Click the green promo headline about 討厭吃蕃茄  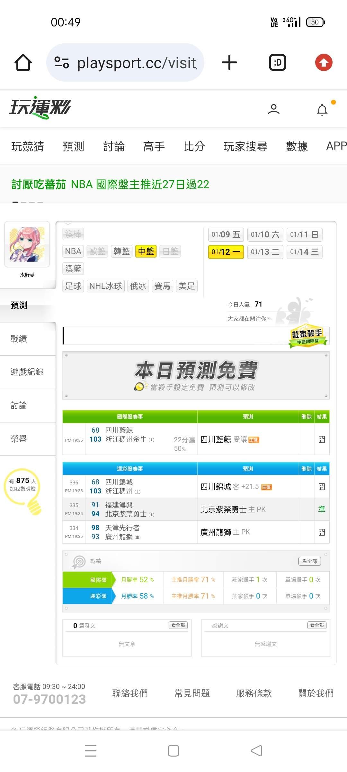110,184
